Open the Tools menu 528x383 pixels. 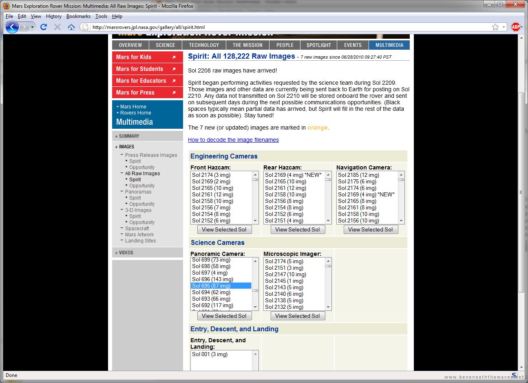[x=101, y=16]
